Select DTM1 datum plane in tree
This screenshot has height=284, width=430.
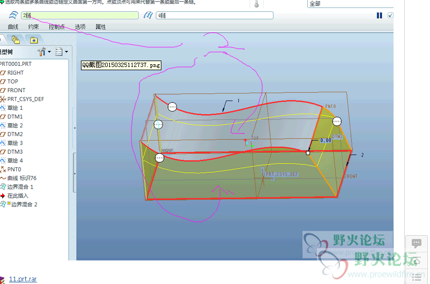[15, 116]
